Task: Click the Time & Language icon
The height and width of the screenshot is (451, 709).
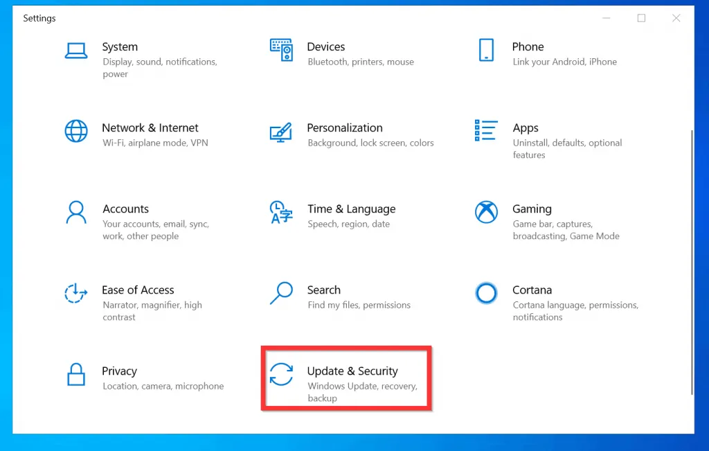Action: [x=281, y=212]
